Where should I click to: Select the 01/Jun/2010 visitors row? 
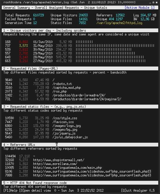point(49,42)
